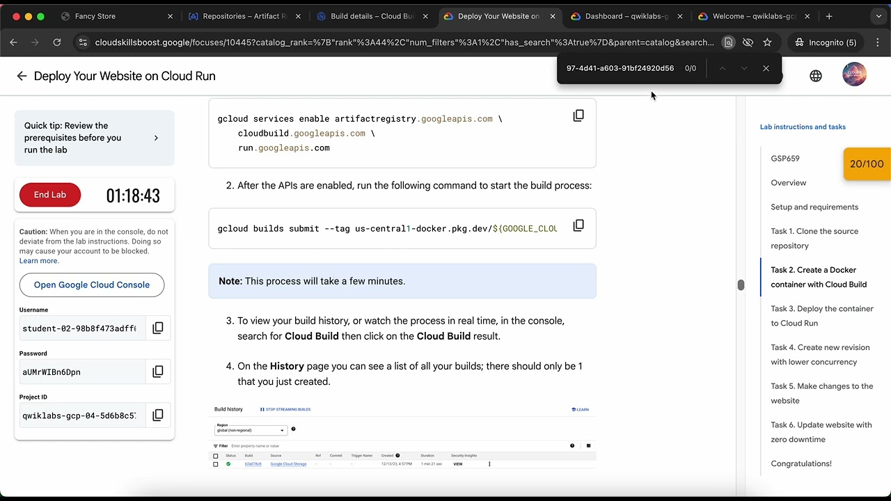Viewport: 891px width, 501px height.
Task: Click the find-in-page search text field
Action: coord(620,68)
